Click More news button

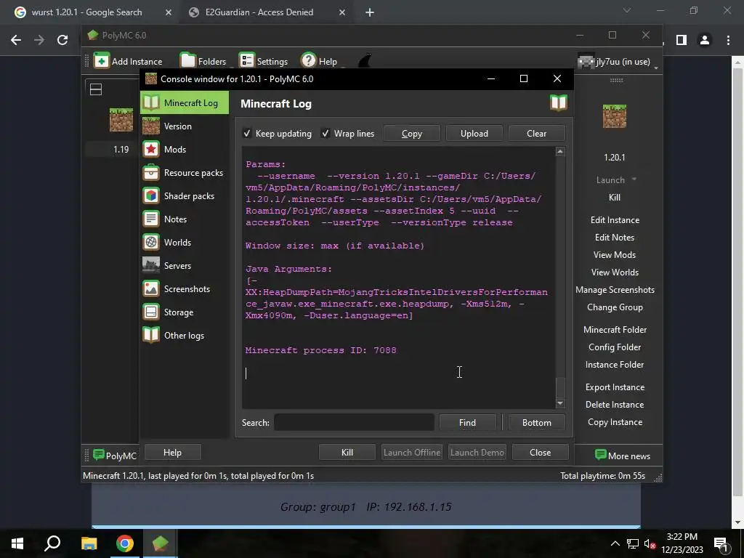(623, 456)
